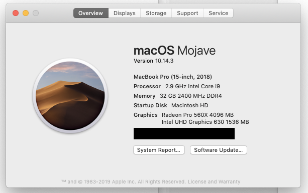Click the Memory label

pos(144,96)
